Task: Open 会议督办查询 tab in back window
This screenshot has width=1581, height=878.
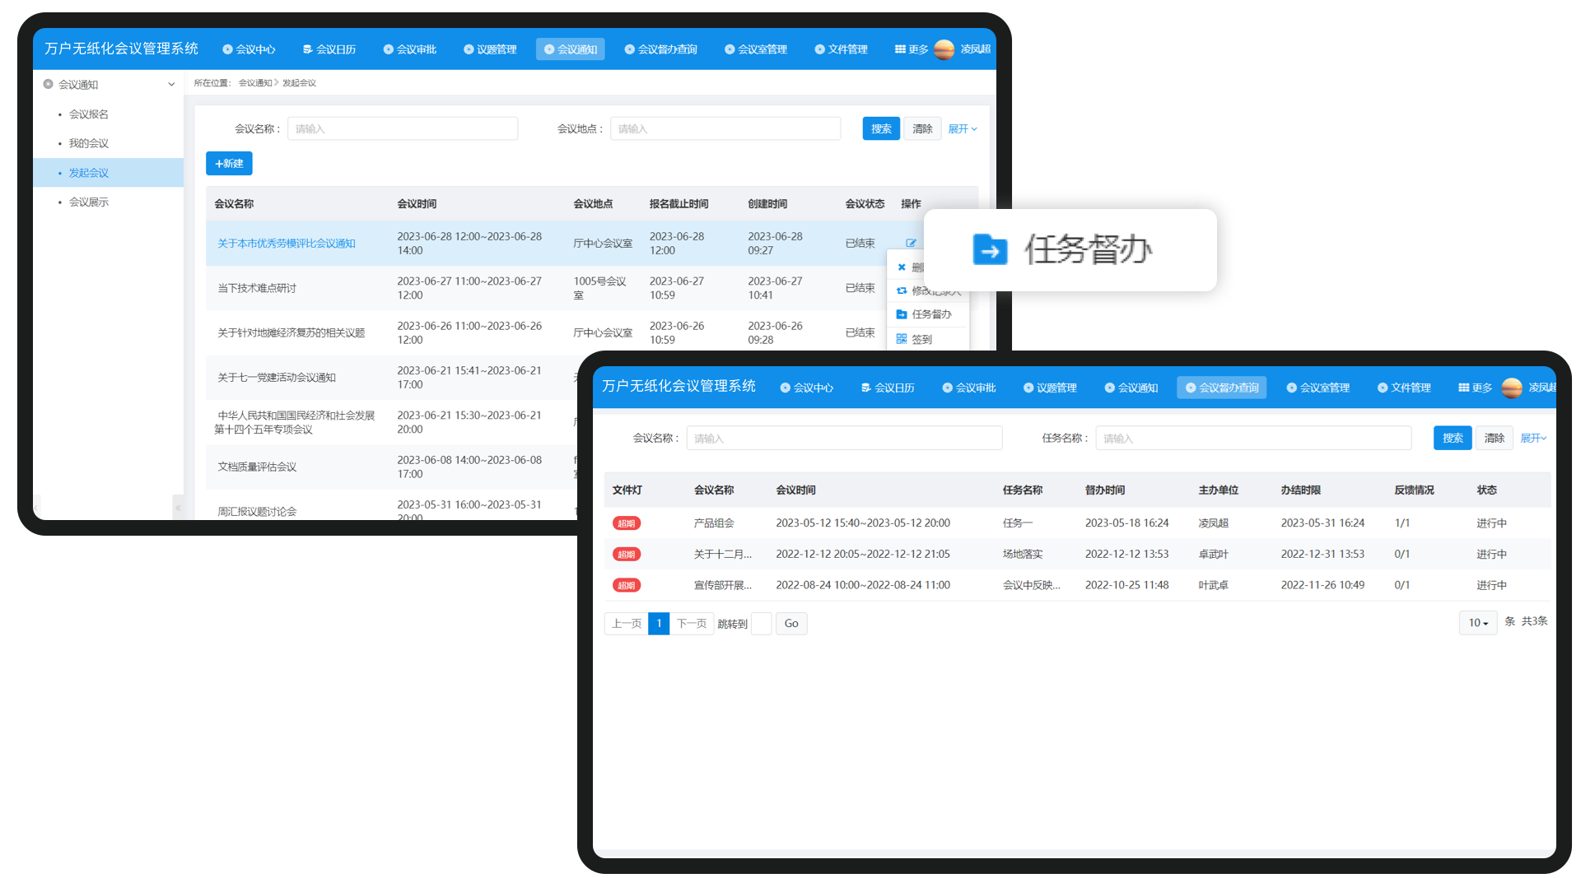Action: tap(661, 49)
